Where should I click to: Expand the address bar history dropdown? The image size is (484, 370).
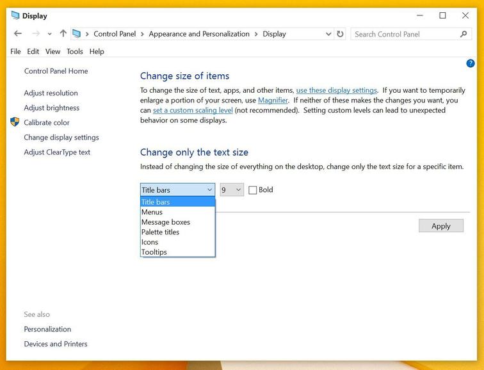[328, 34]
